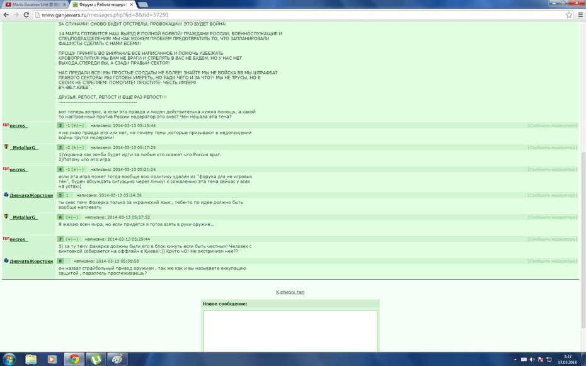Open the Chrome menu icon

(580, 15)
